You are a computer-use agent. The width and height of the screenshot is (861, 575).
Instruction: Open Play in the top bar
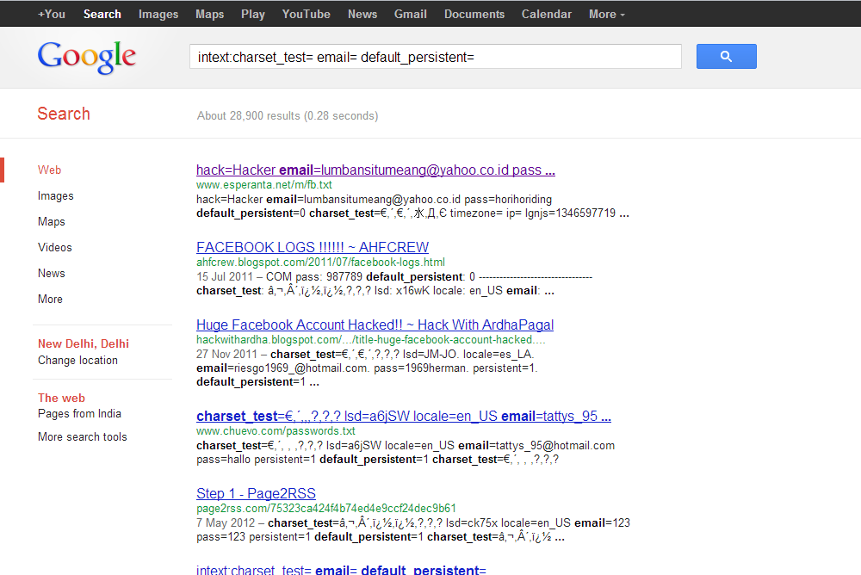pos(253,15)
